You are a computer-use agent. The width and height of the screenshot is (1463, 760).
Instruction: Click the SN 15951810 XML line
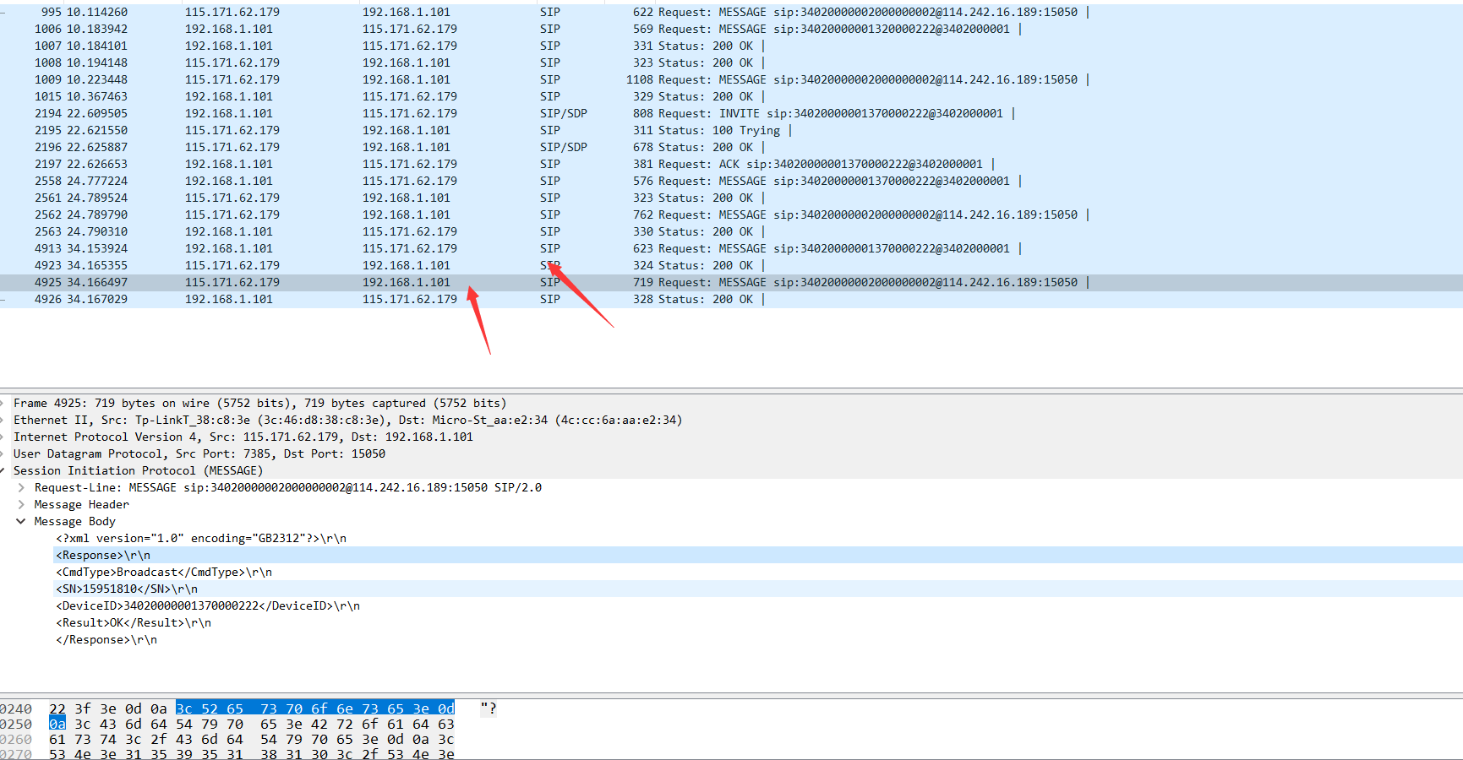[126, 589]
